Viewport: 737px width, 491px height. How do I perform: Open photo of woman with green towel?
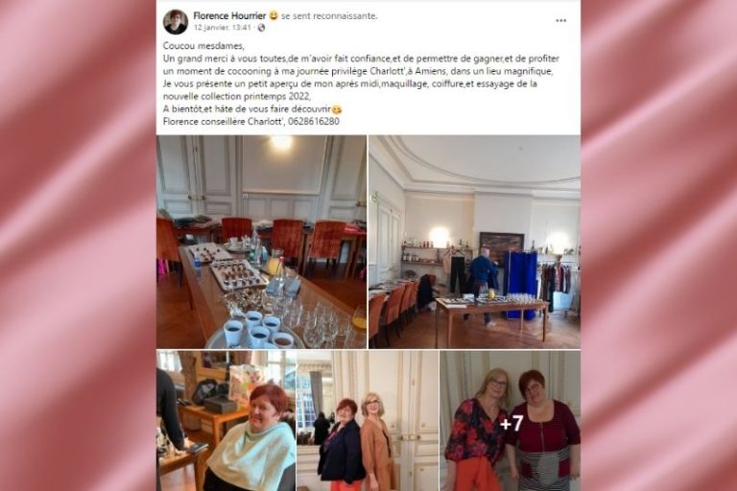pos(226,421)
